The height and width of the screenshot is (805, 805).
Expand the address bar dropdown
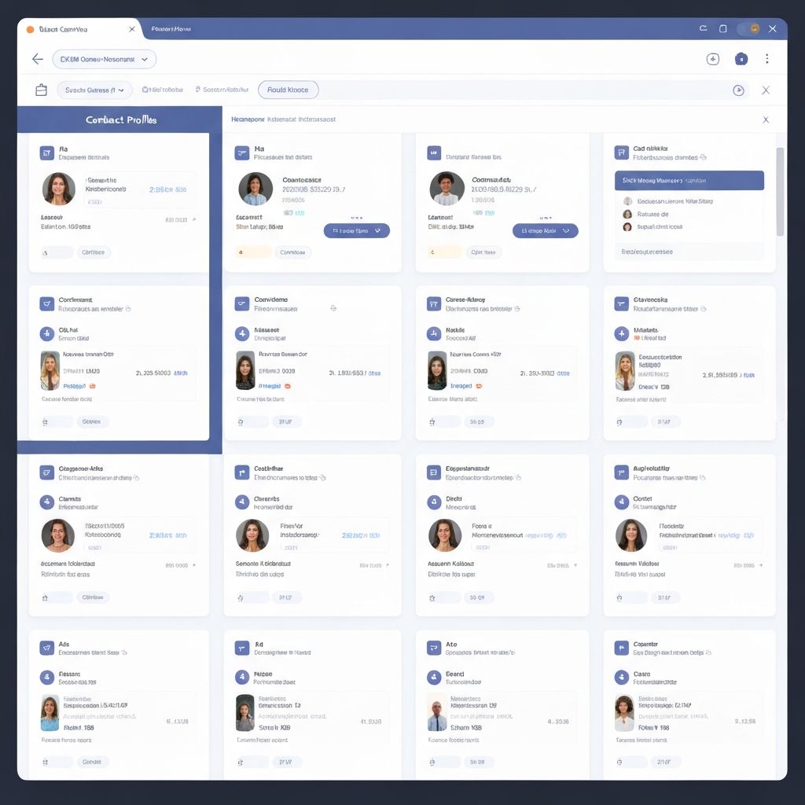point(145,59)
